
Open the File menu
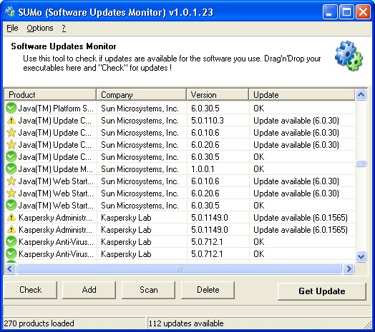point(12,28)
